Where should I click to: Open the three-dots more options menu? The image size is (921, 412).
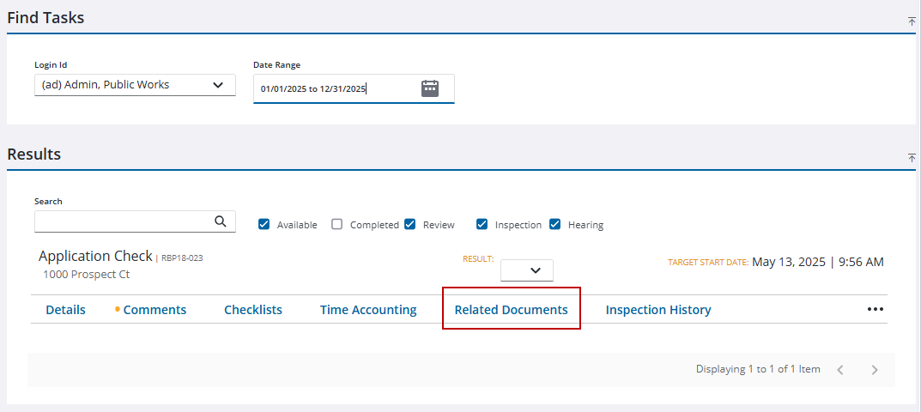(x=875, y=310)
